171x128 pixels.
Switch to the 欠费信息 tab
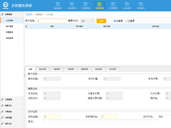70,69
